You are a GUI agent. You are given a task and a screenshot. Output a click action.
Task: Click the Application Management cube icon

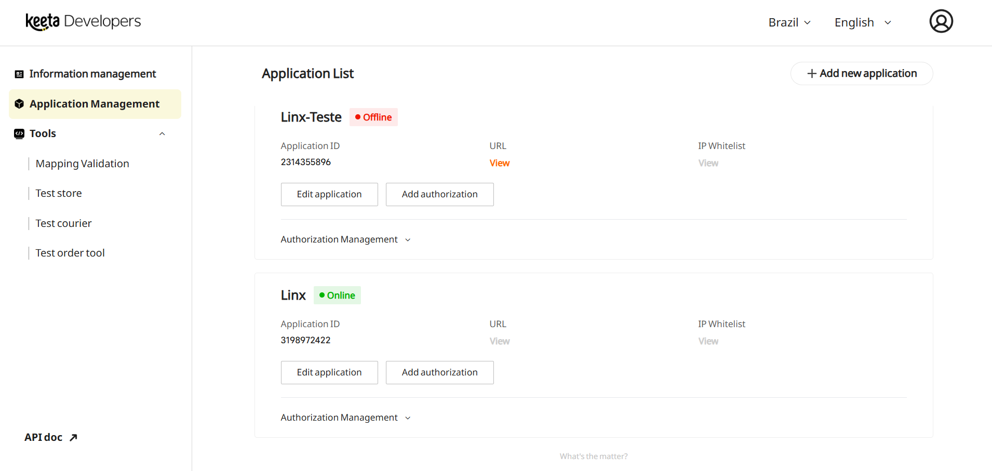[x=19, y=104]
